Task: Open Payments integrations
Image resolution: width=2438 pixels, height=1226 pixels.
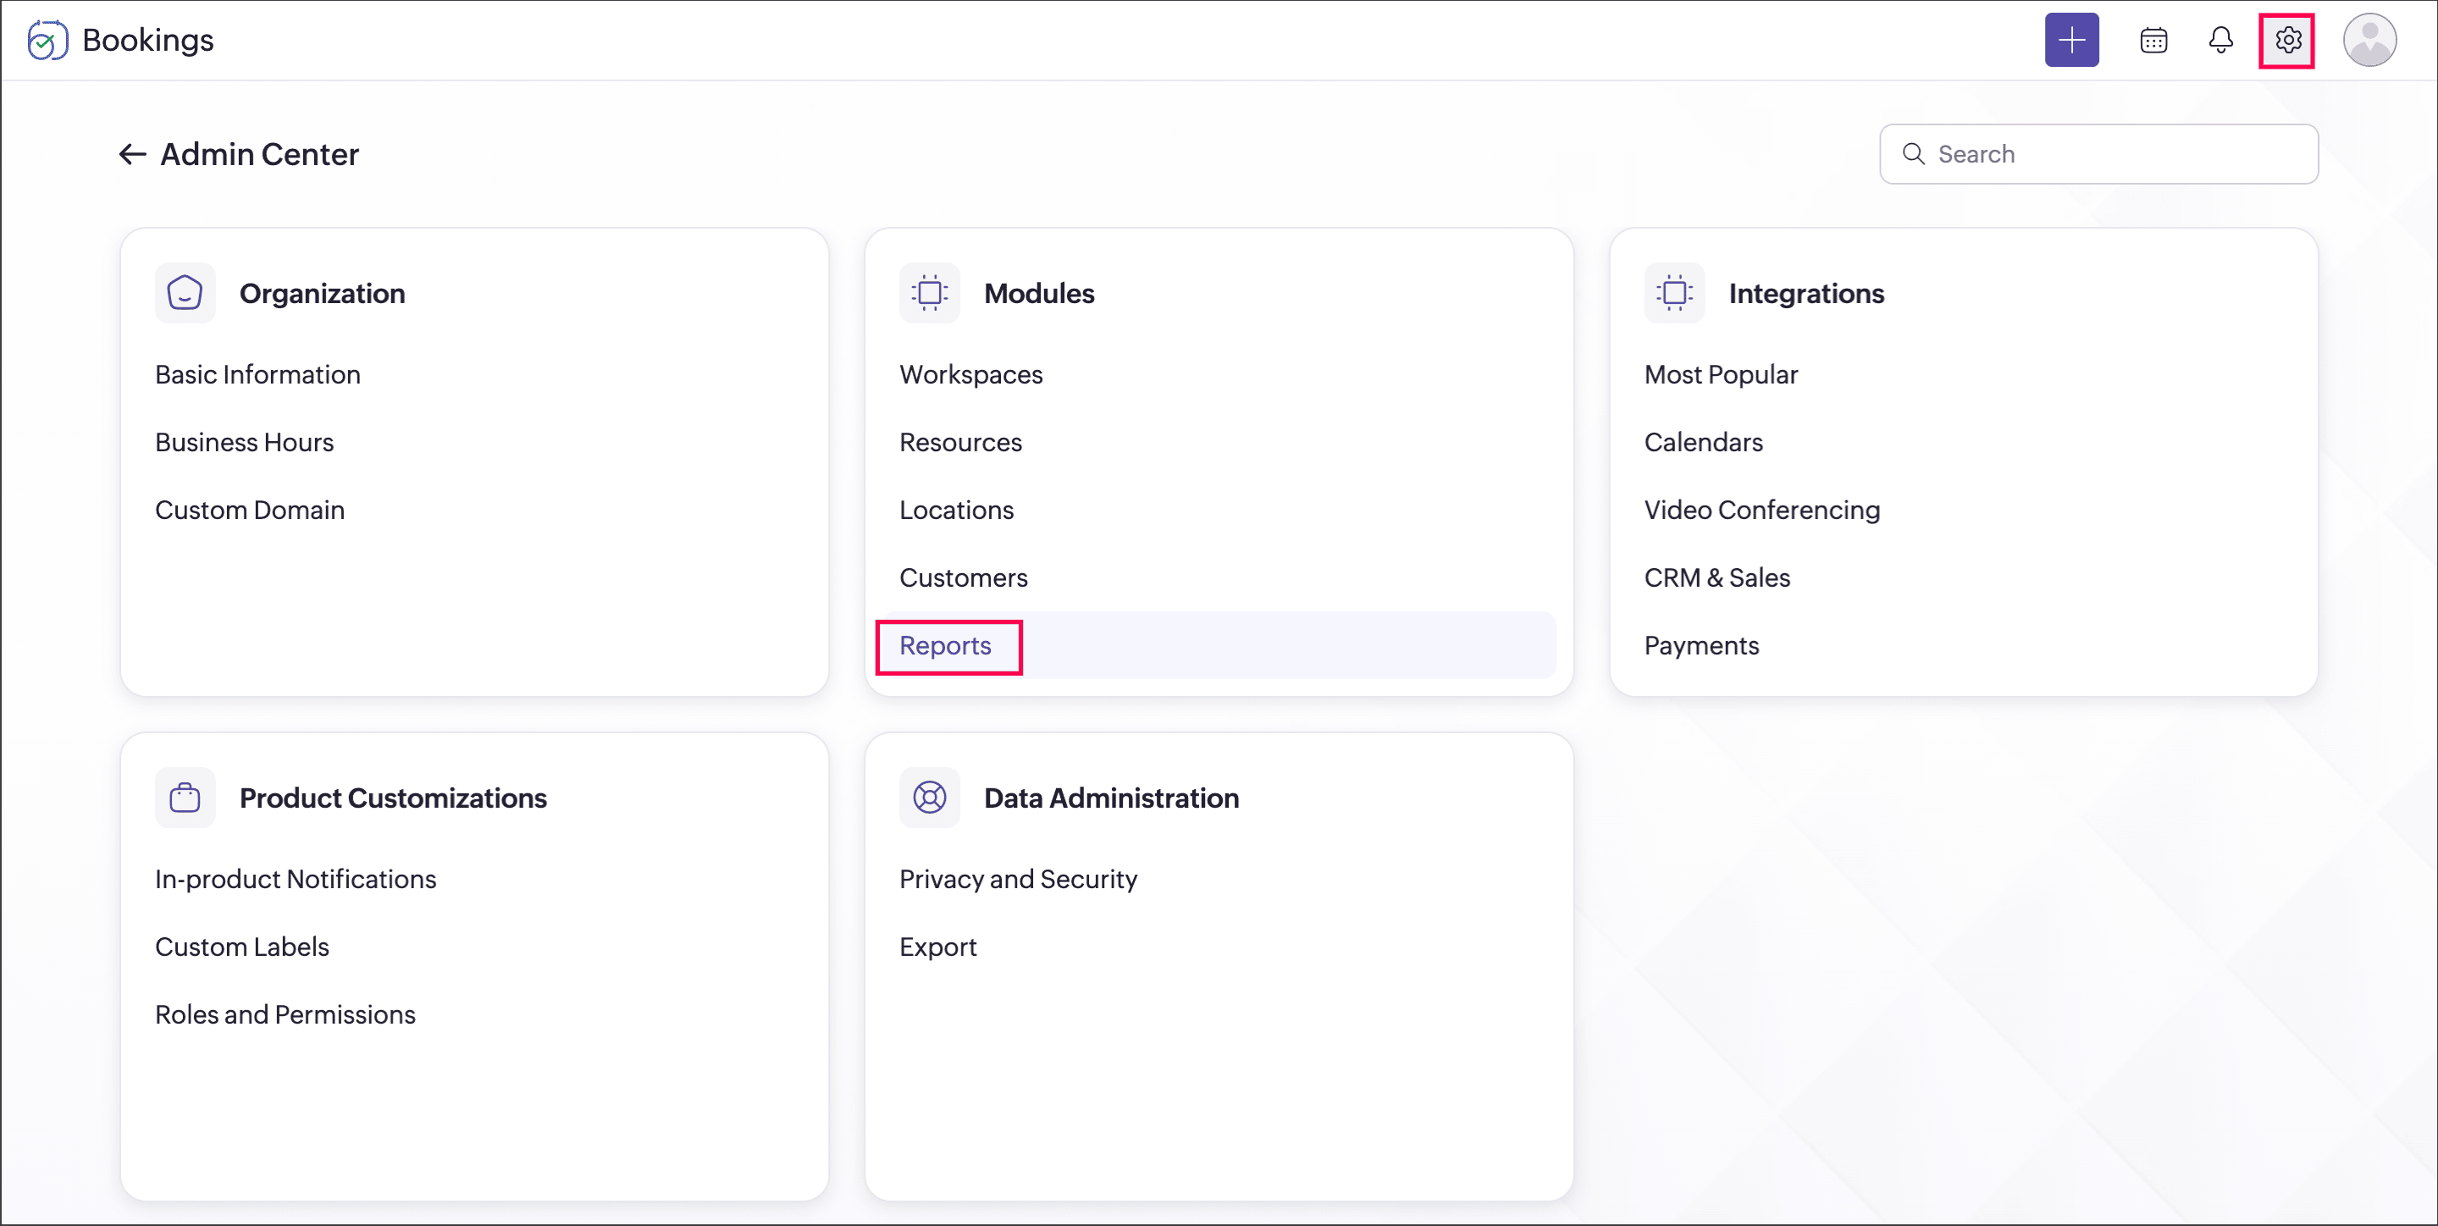Action: 1700,645
